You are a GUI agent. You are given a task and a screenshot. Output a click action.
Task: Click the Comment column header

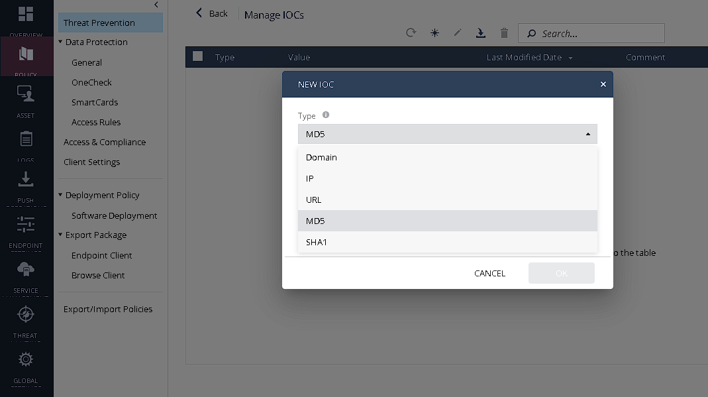pyautogui.click(x=645, y=58)
